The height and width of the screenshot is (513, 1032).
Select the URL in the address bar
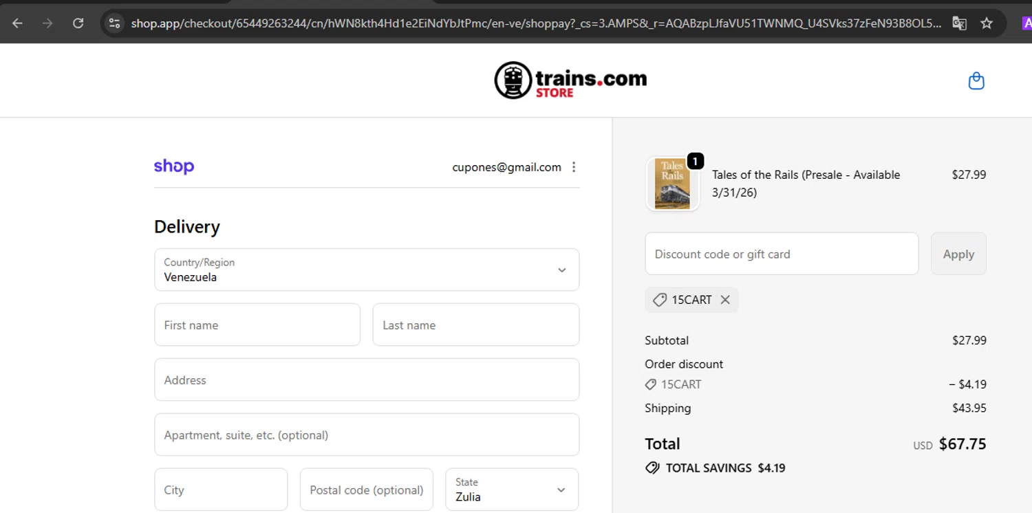tap(536, 23)
